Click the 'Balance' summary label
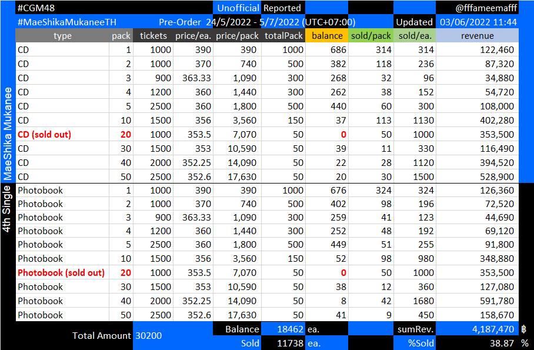This screenshot has width=534, height=350. click(237, 329)
